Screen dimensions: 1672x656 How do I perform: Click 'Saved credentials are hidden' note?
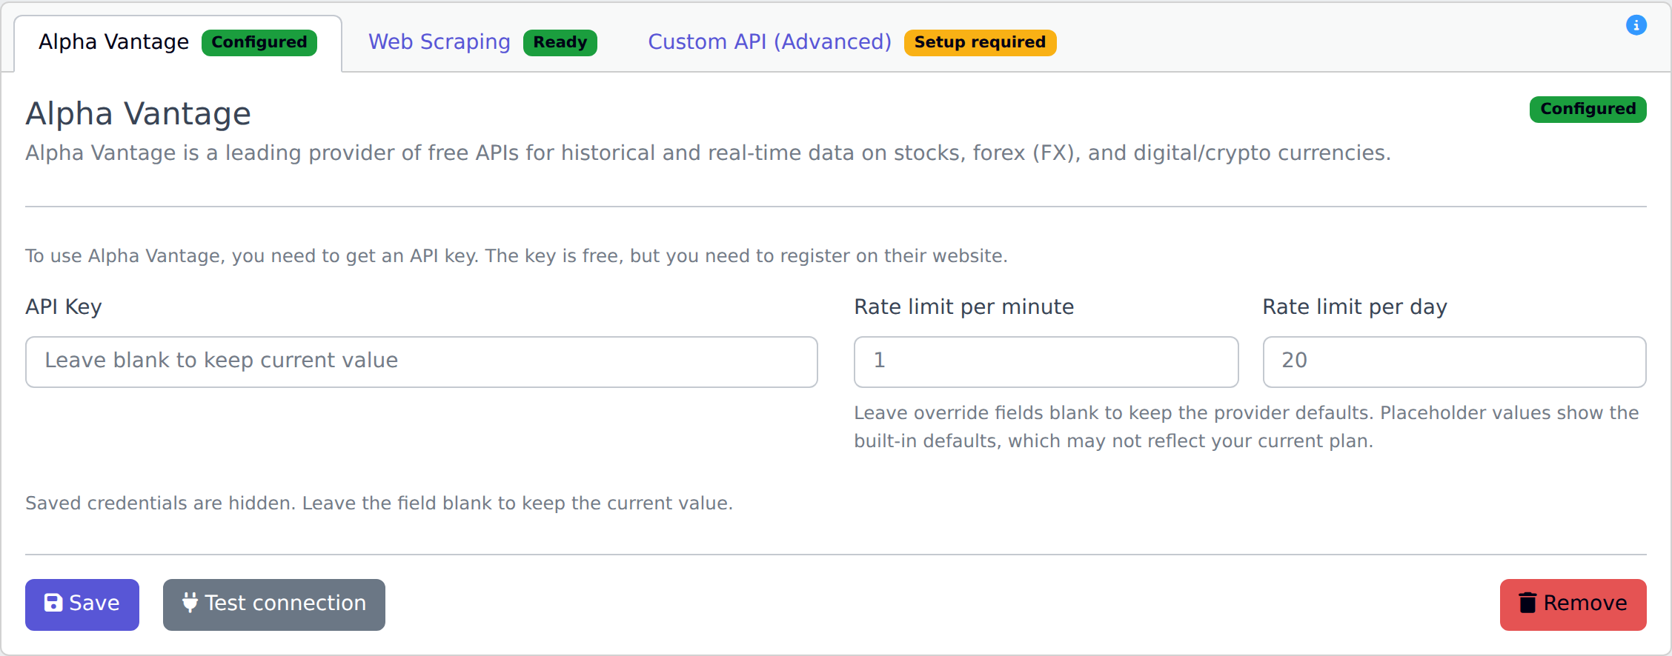(379, 503)
